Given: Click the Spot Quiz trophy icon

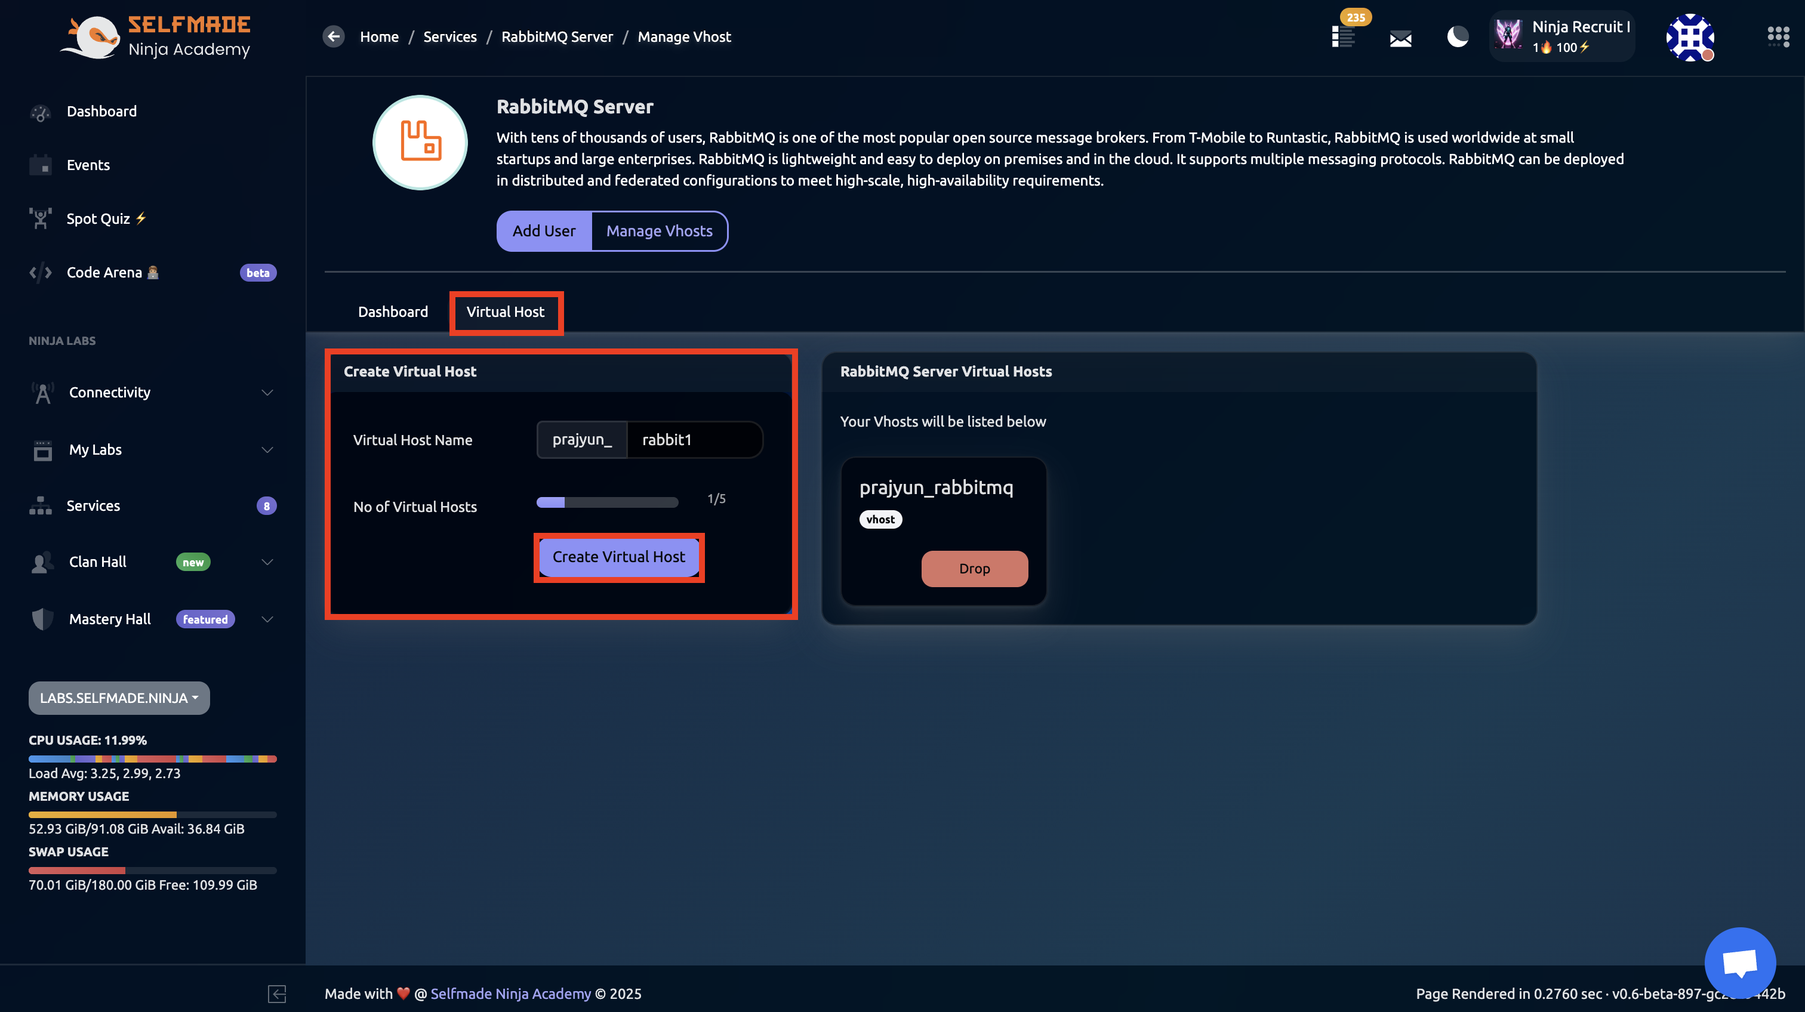Looking at the screenshot, I should [41, 218].
